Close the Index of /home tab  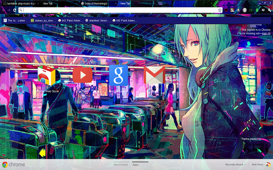(x=116, y=3)
